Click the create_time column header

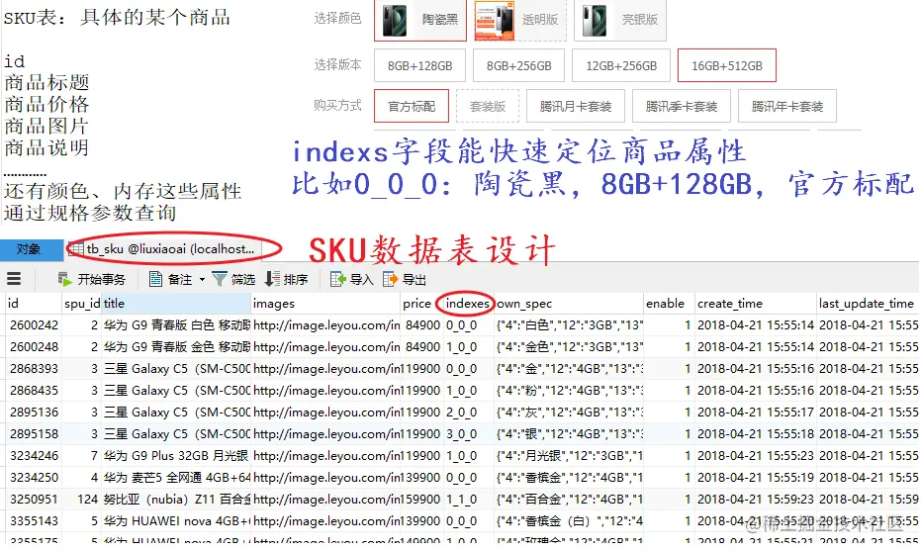coord(756,304)
